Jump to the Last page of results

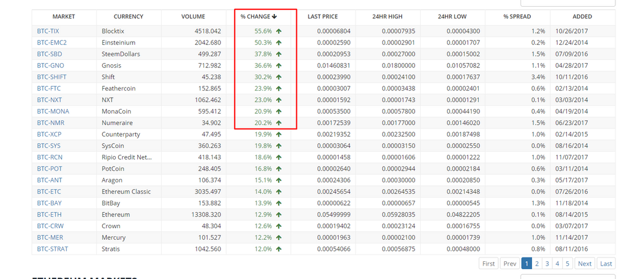(606, 264)
